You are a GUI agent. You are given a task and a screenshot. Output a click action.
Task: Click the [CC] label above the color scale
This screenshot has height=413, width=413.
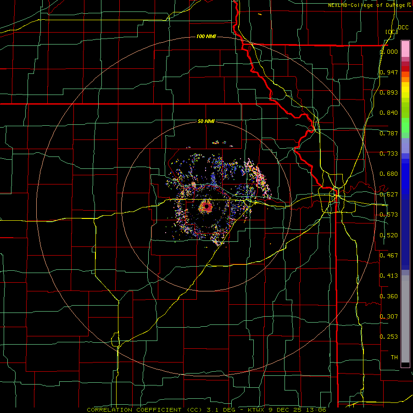[391, 32]
